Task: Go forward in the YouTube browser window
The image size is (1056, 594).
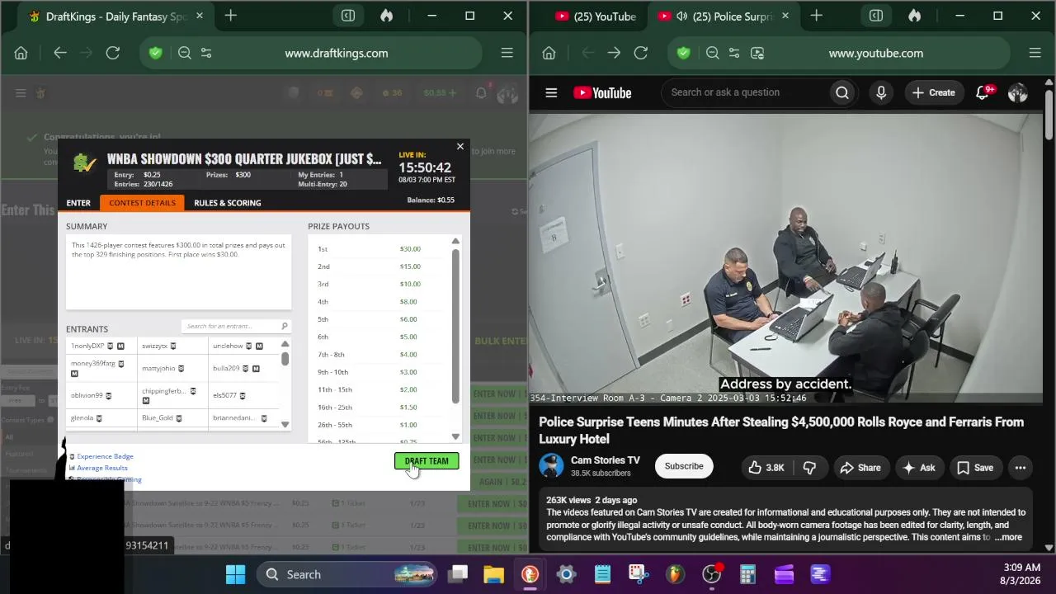Action: (x=614, y=53)
